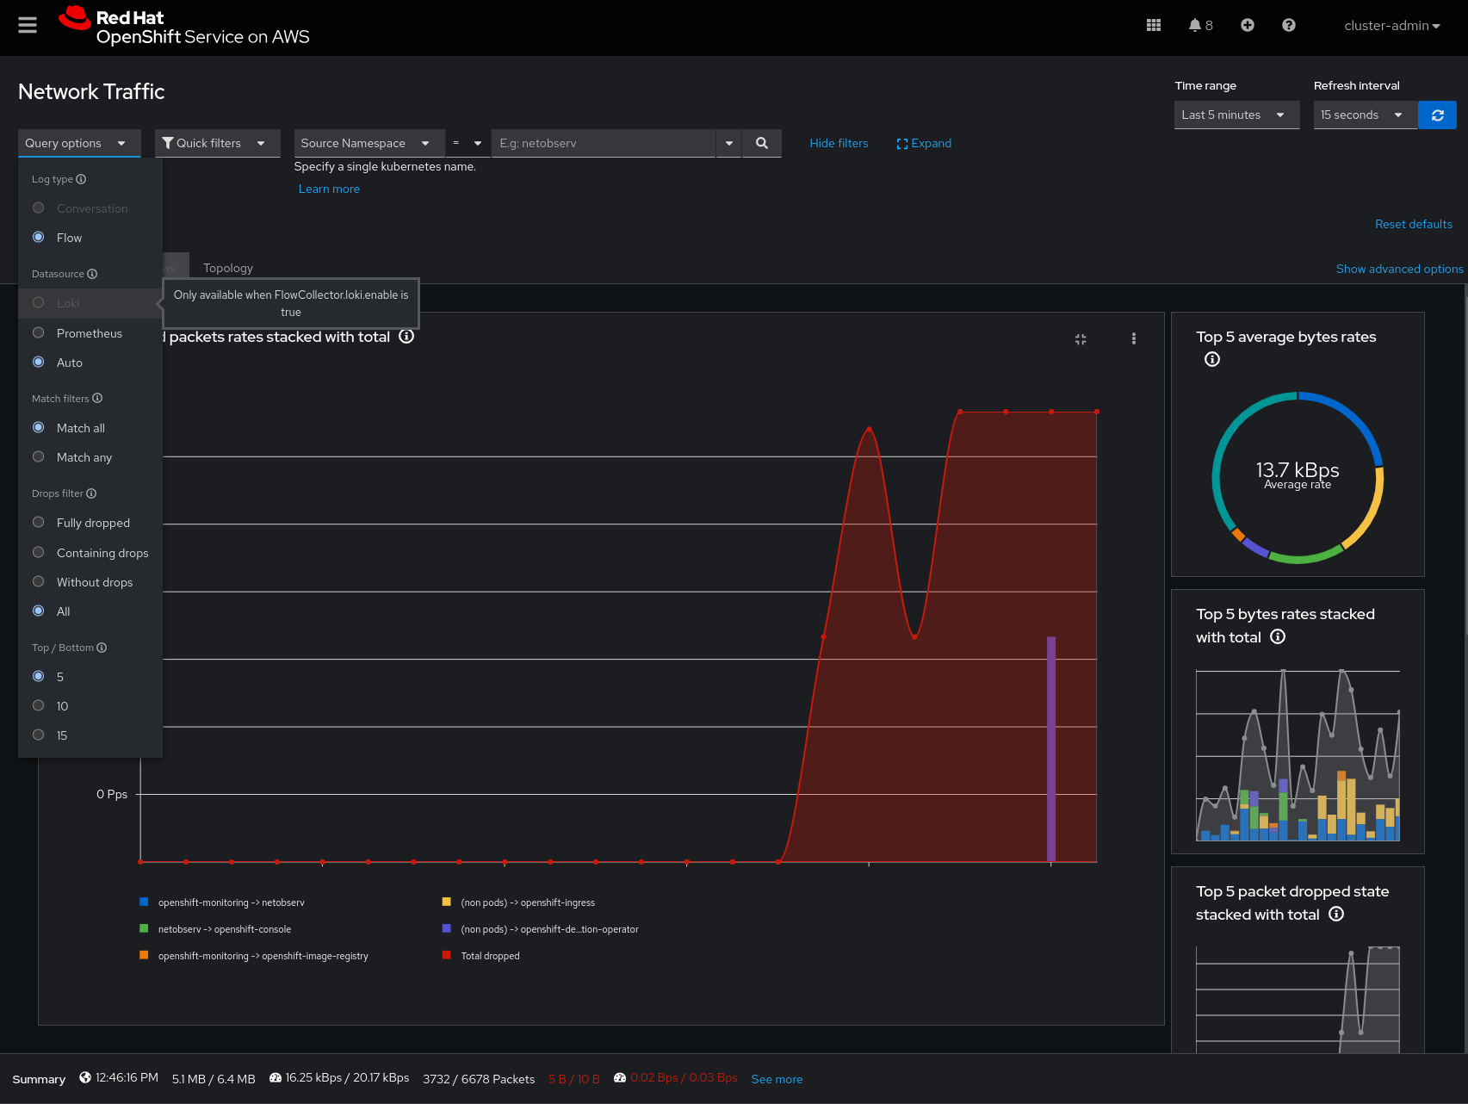The width and height of the screenshot is (1468, 1104).
Task: Open the chart kebab options menu
Action: click(1133, 338)
